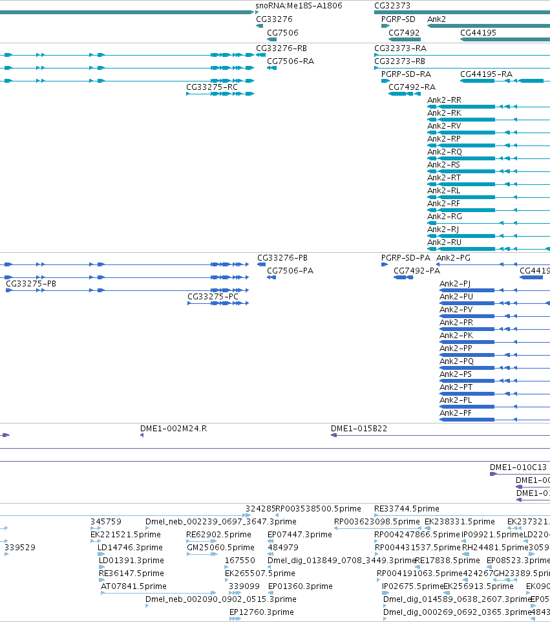Open the DME1-010C13 BAC label
This screenshot has height=622, width=550.
518,467
